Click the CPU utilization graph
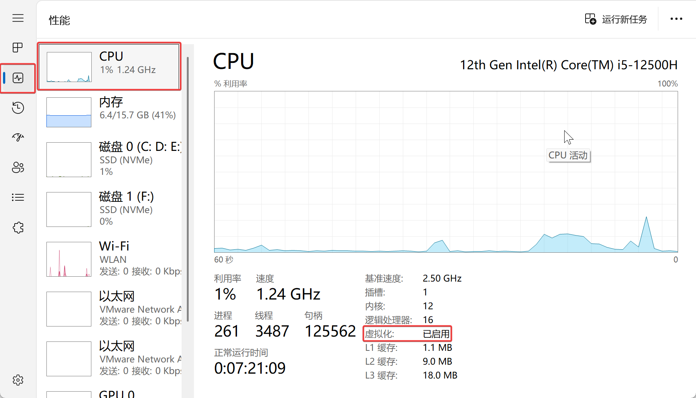The height and width of the screenshot is (398, 696). tap(446, 172)
